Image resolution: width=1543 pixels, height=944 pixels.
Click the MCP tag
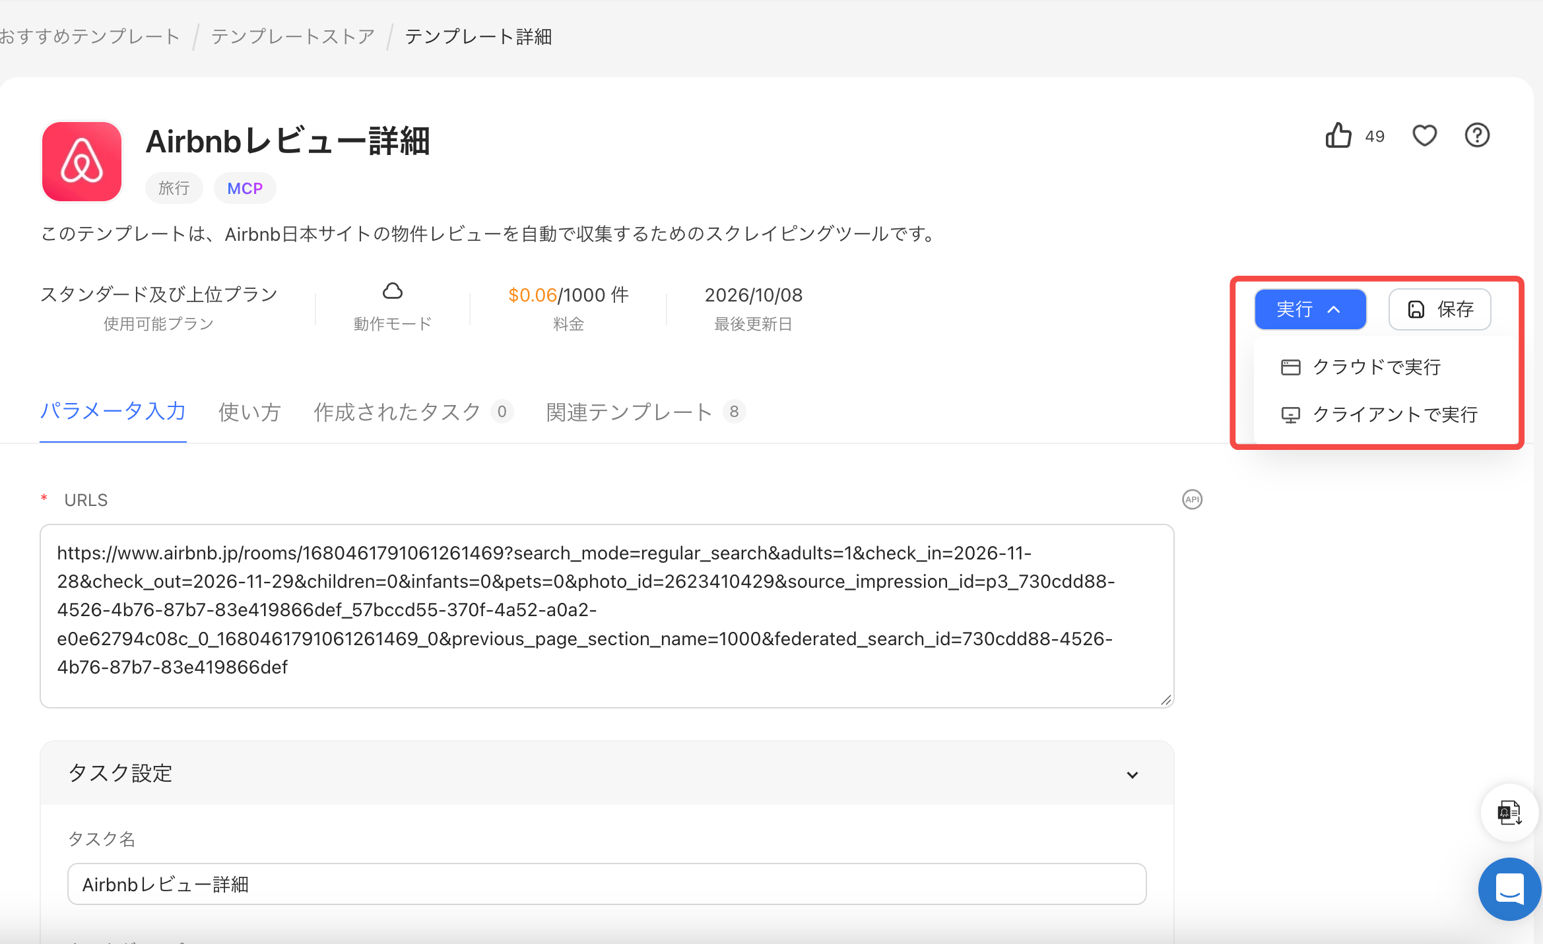pos(245,188)
